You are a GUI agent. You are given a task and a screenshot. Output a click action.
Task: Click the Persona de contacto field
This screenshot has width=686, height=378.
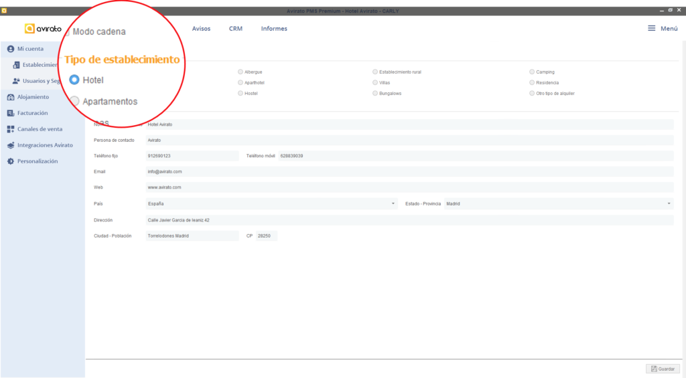coord(409,140)
